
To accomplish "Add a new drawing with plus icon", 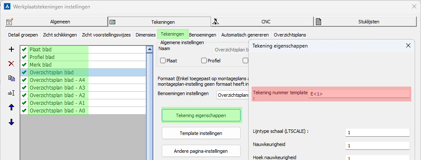I will (x=11, y=49).
